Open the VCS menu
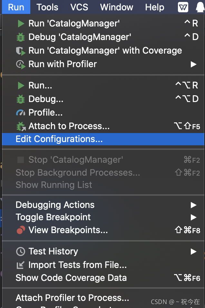Viewport: 205px width, 308px height. pyautogui.click(x=79, y=7)
